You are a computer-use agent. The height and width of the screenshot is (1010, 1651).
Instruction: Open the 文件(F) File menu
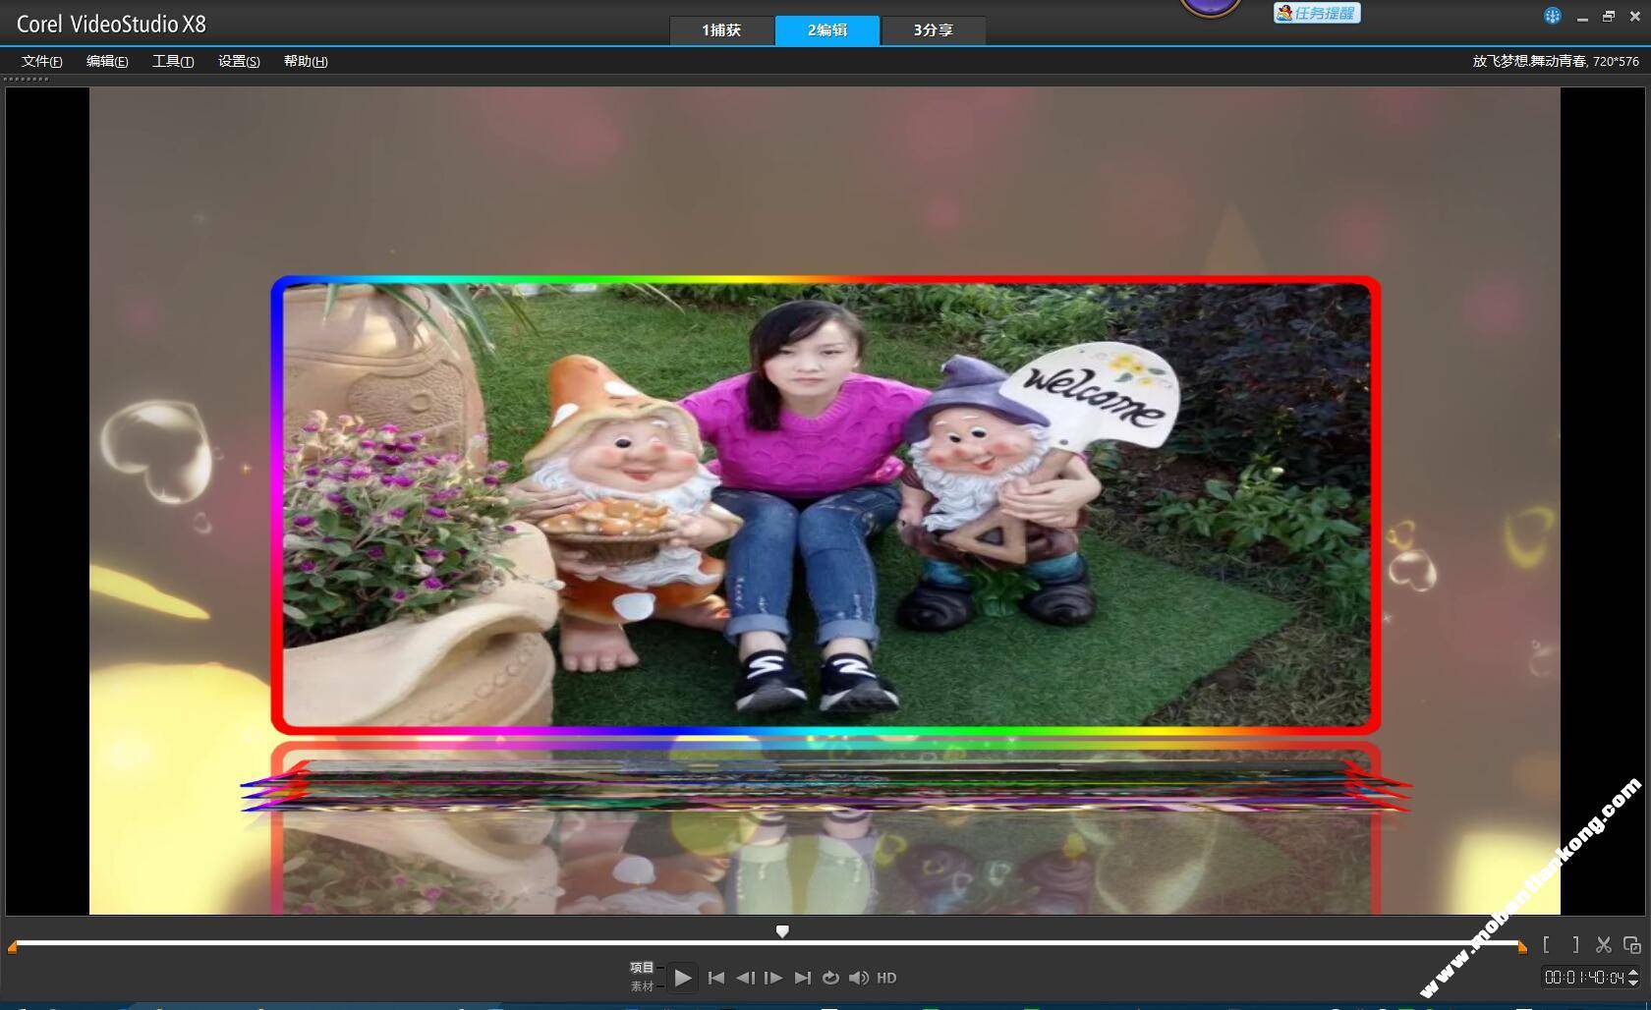tap(42, 61)
